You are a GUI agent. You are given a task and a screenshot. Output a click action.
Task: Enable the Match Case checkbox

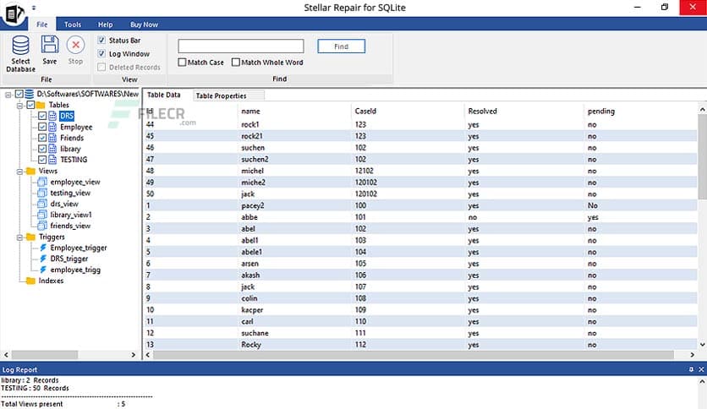[182, 63]
